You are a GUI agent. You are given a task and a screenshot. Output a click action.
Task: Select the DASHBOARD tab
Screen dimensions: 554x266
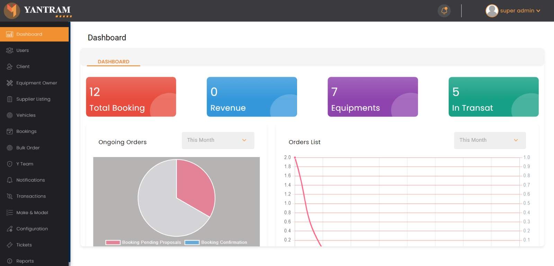(x=114, y=62)
